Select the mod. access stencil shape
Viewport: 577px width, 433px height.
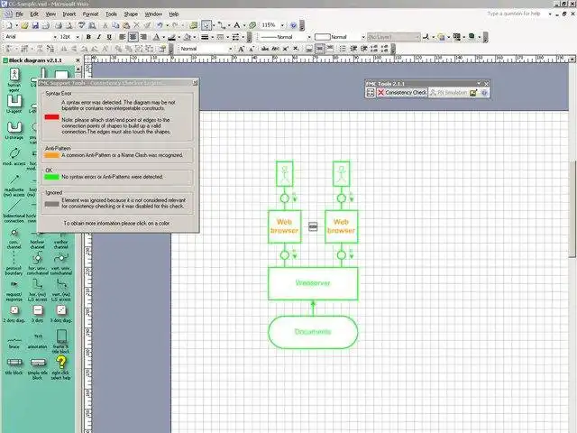pyautogui.click(x=14, y=156)
